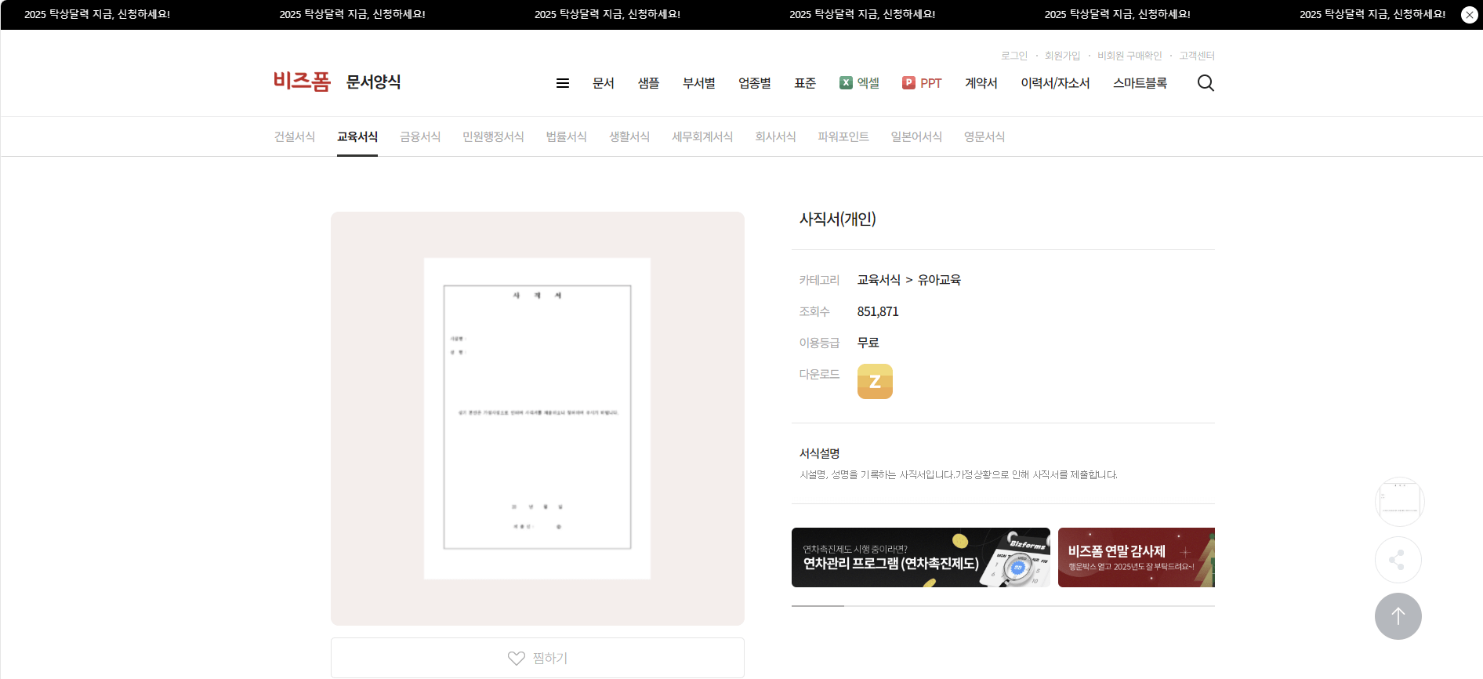Image resolution: width=1483 pixels, height=679 pixels.
Task: Click the heart 찜하기 button
Action: point(538,658)
